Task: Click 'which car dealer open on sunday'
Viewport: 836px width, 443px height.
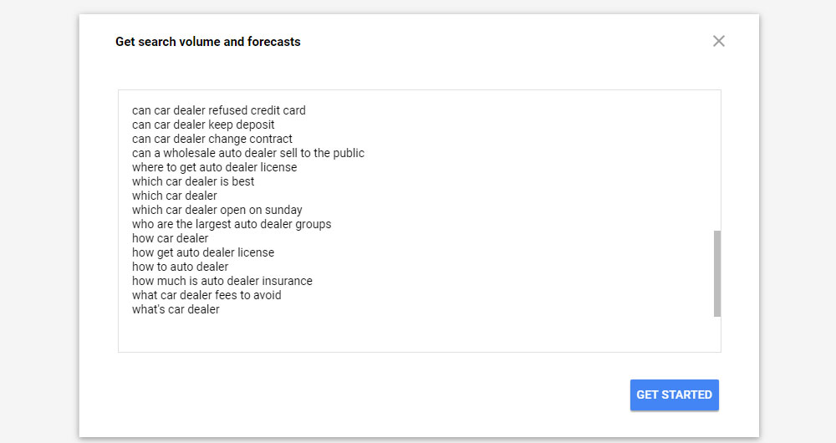Action: coord(217,210)
